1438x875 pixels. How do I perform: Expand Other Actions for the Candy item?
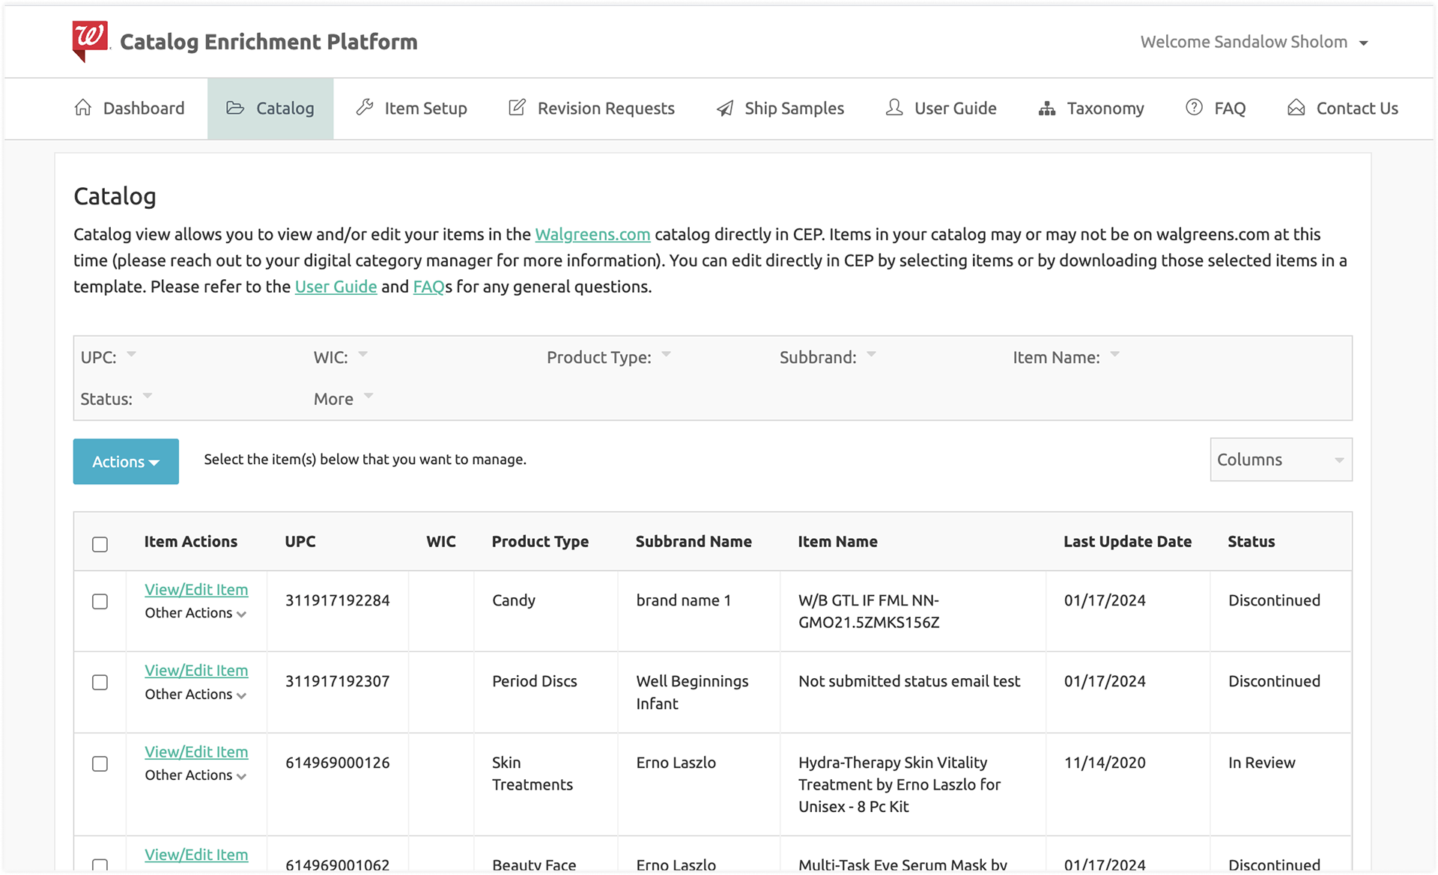point(195,613)
